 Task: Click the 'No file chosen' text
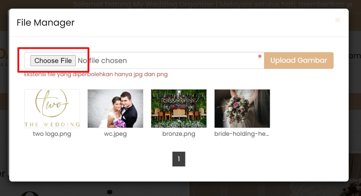[x=102, y=61]
